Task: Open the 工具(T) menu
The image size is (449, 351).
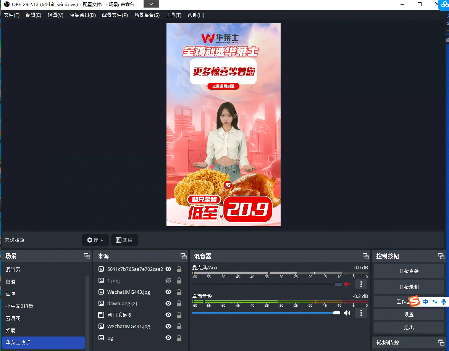Action: click(x=173, y=15)
